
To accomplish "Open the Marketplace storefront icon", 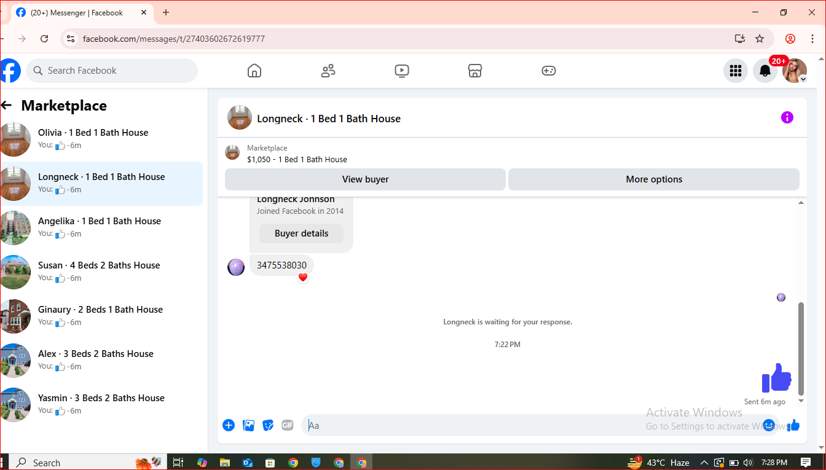I will 474,71.
